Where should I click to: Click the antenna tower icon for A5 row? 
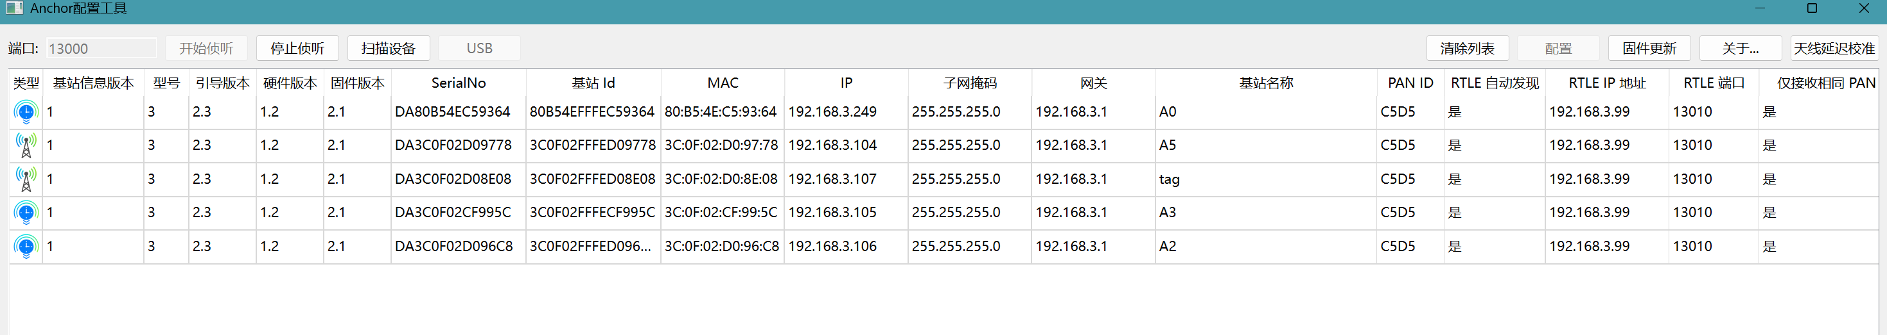point(26,145)
